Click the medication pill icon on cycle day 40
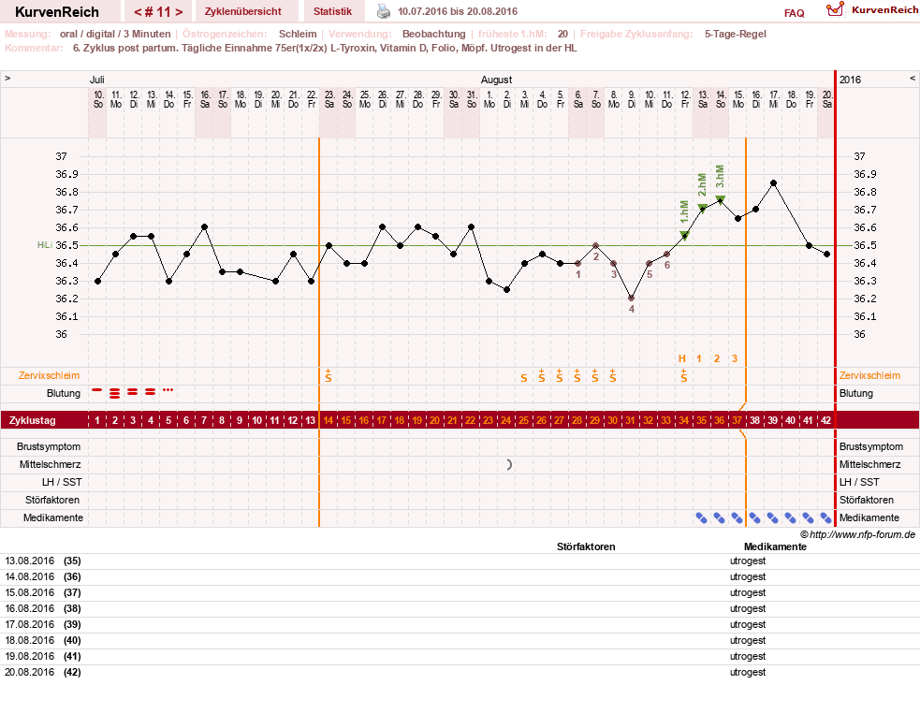The image size is (920, 714). [790, 517]
